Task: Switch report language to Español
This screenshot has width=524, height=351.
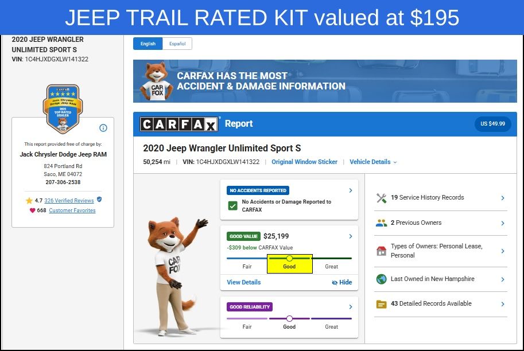Action: pyautogui.click(x=177, y=44)
